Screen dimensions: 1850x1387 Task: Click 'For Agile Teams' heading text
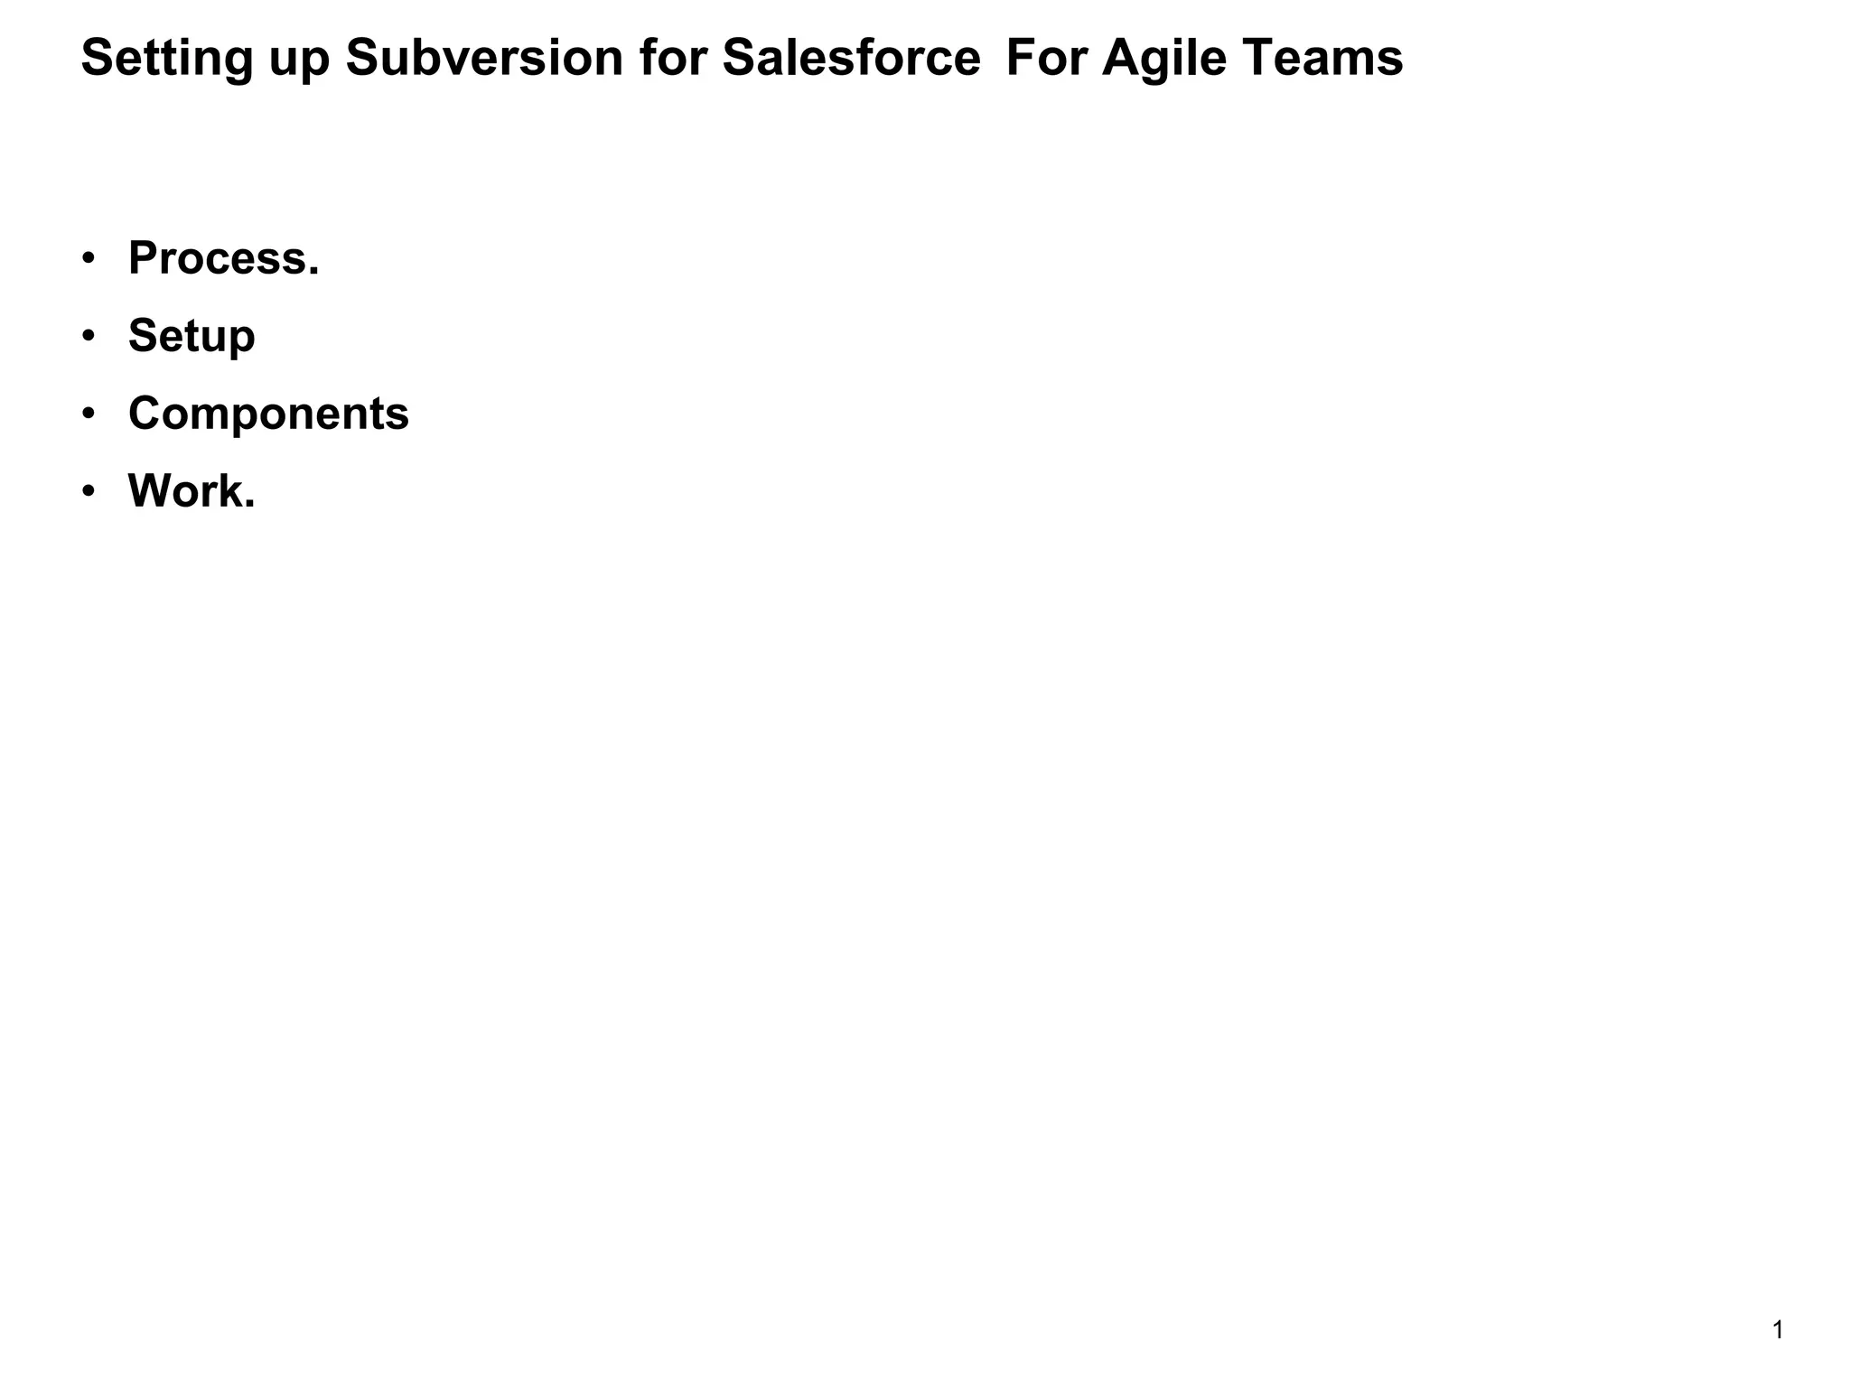point(1203,58)
